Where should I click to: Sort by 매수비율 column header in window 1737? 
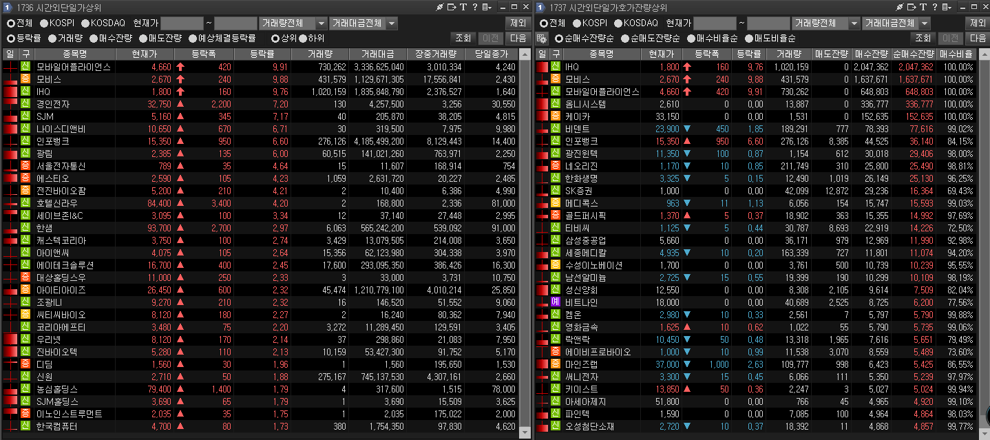956,54
